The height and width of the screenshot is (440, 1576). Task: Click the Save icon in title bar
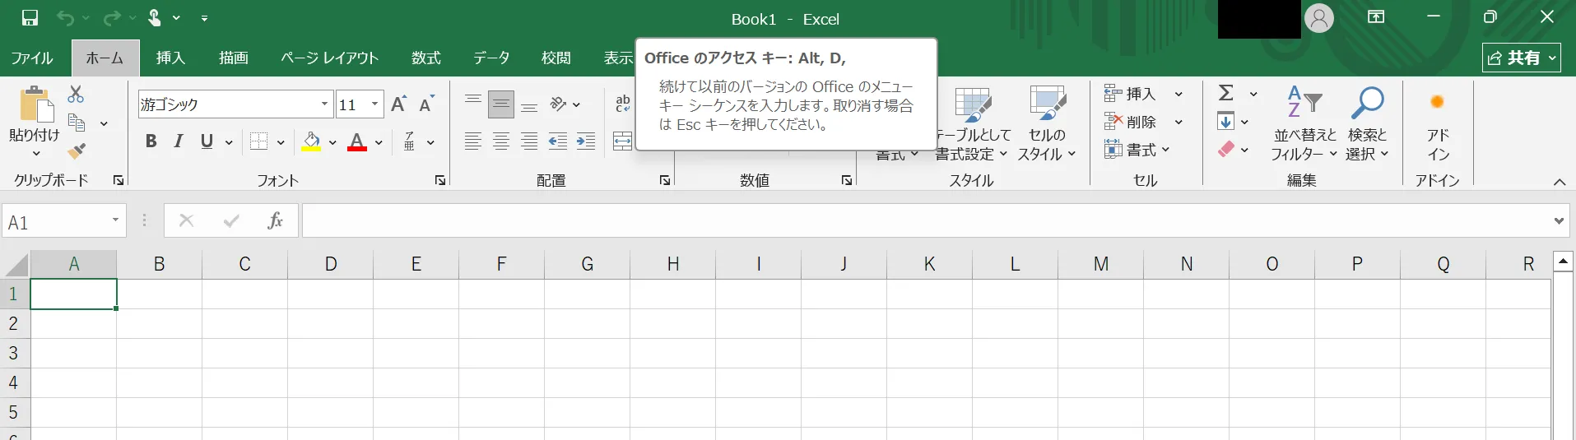tap(30, 18)
